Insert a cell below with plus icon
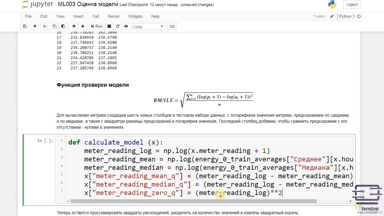The image size is (384, 216). click(x=35, y=26)
